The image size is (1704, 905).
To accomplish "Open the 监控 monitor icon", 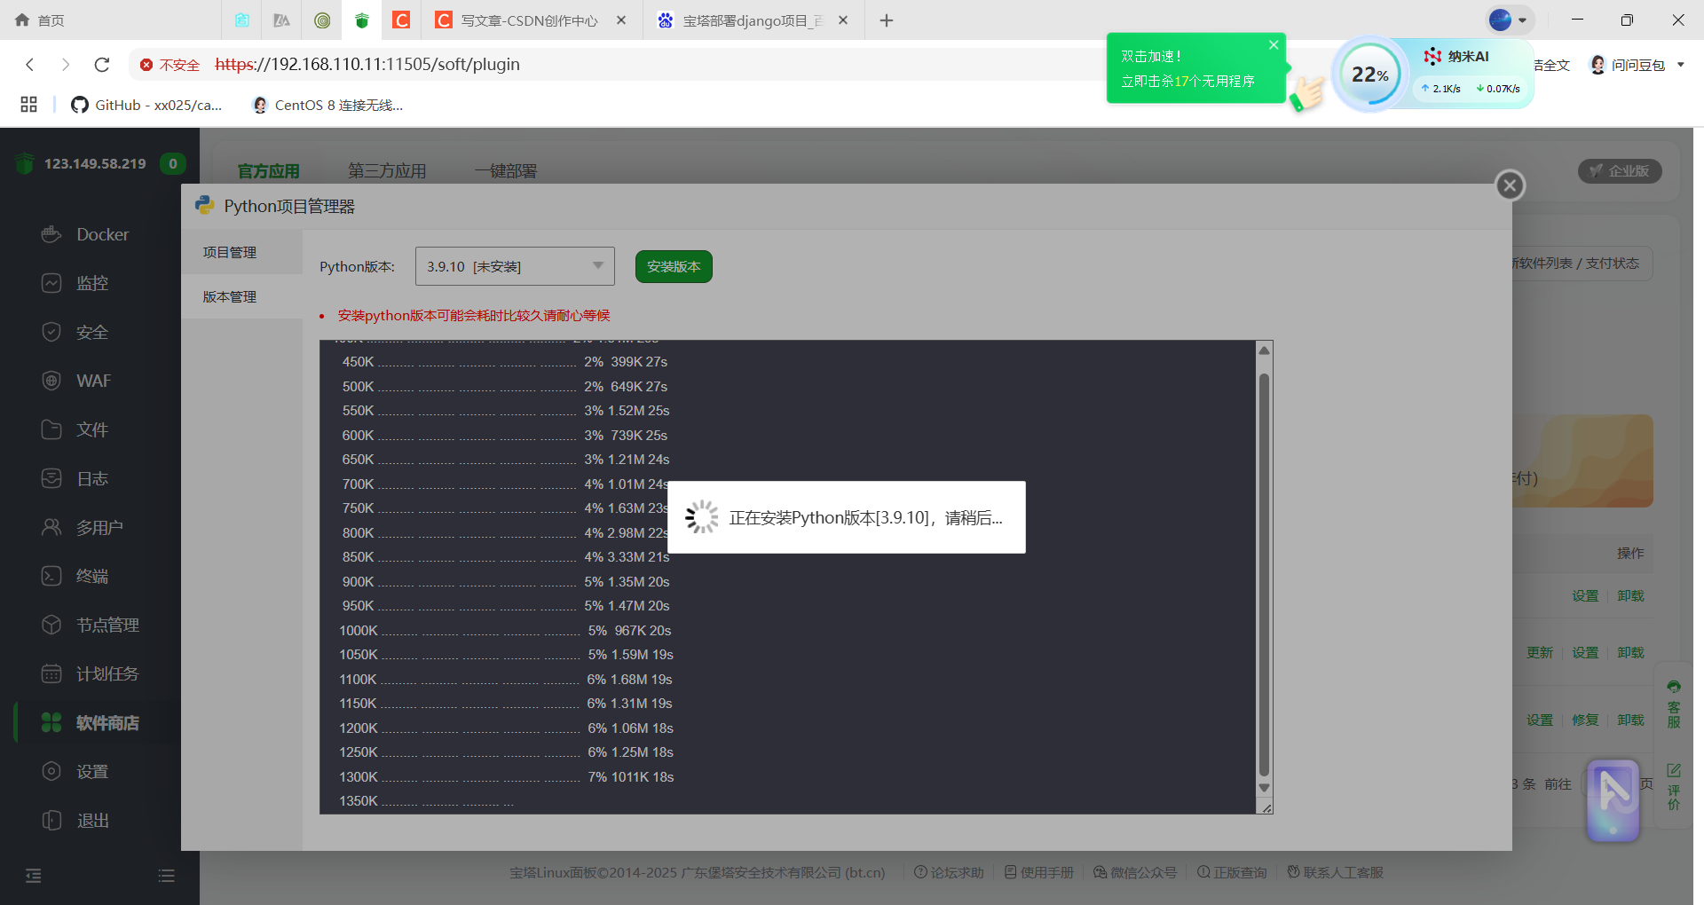I will coord(51,283).
